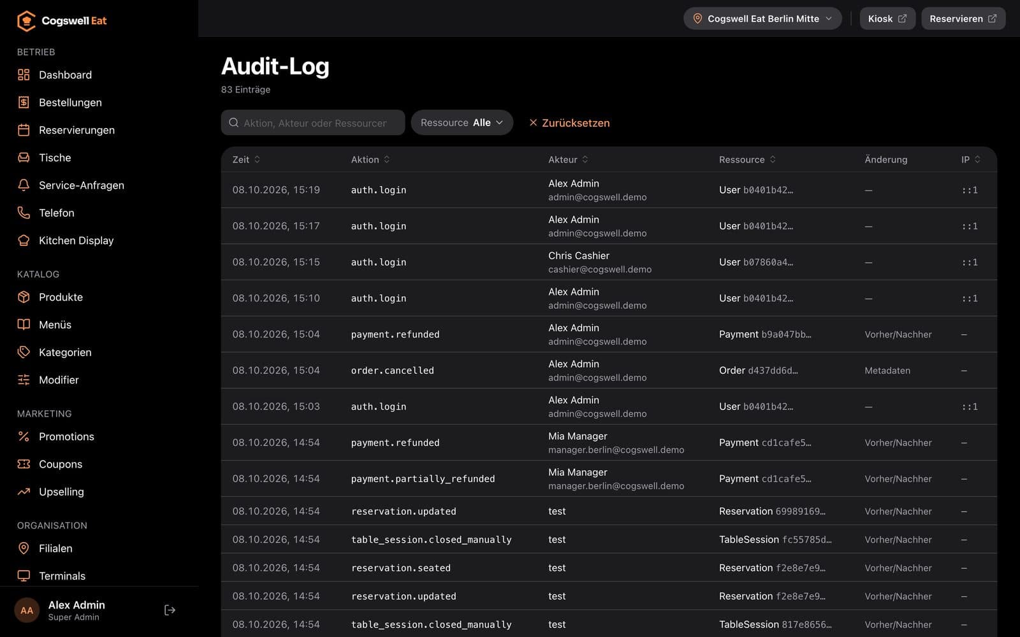Click the Coupons ticket icon
The height and width of the screenshot is (637, 1020).
tap(24, 464)
